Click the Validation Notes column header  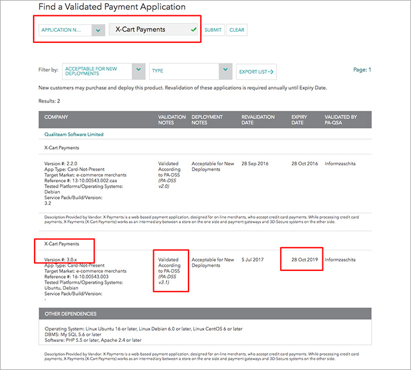point(171,120)
